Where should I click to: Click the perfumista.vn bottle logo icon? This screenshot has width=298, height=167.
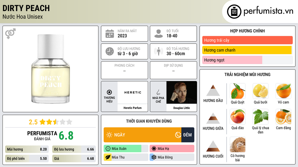pos(234,12)
